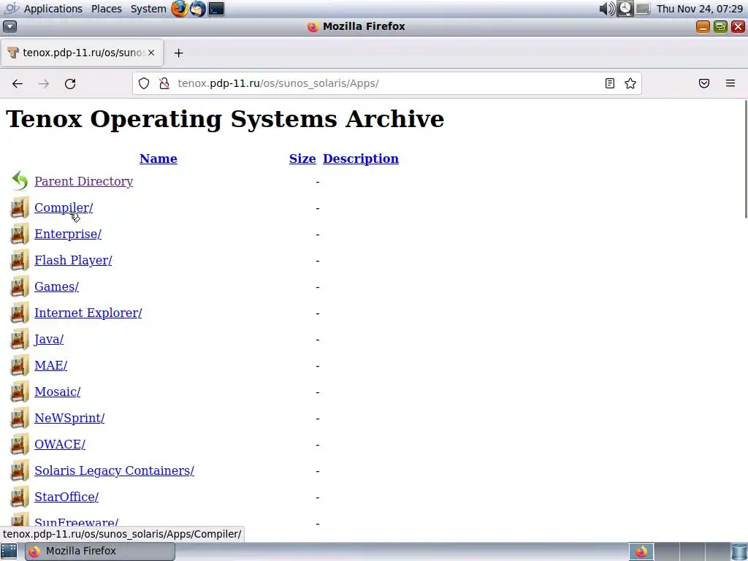Sort listing by Description column
This screenshot has height=561, width=748.
point(361,159)
